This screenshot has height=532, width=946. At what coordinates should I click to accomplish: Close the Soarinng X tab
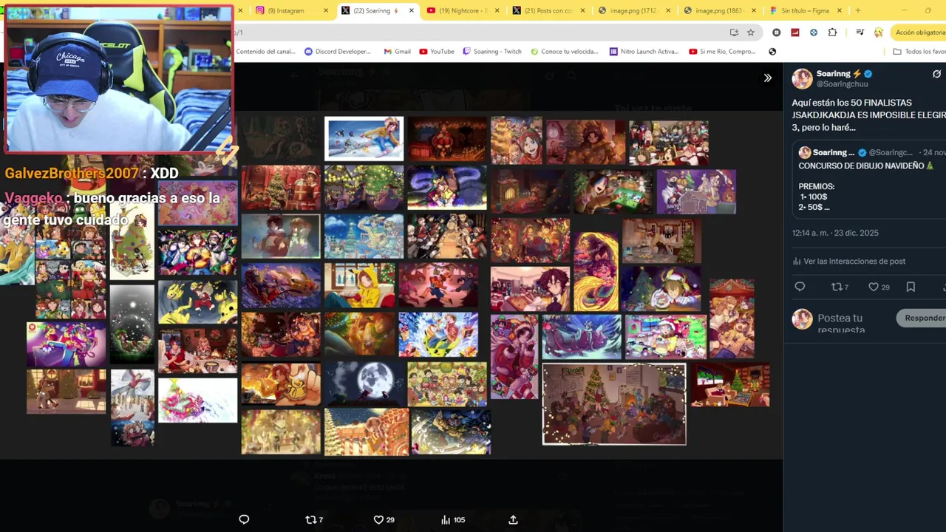click(x=412, y=10)
